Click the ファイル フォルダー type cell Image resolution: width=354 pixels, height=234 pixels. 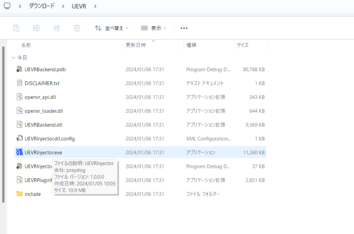coord(203,194)
